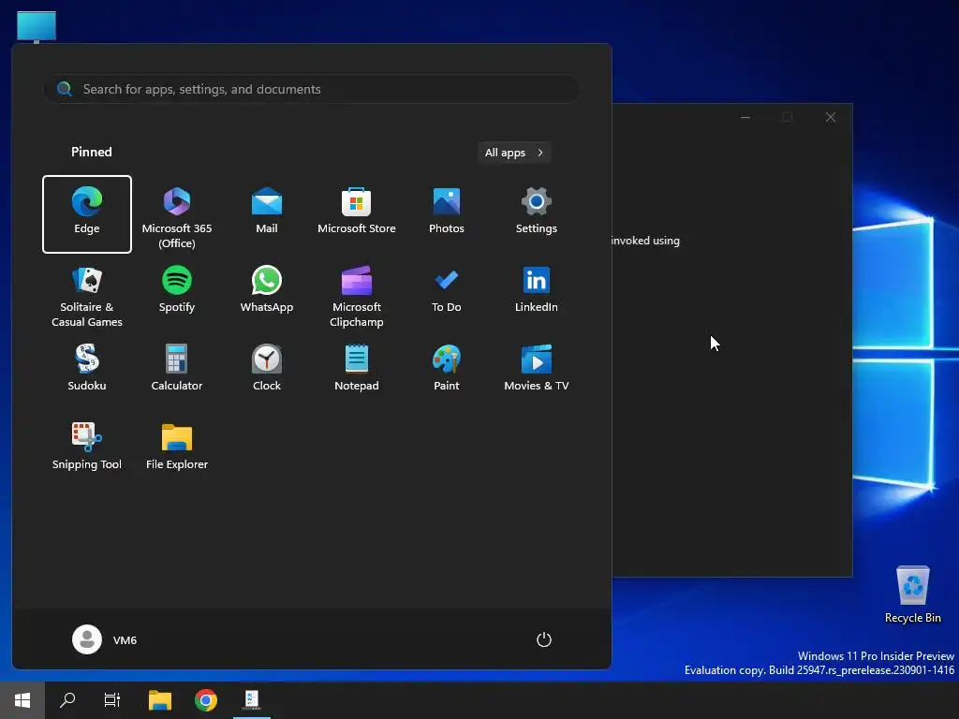
Task: Focus the Start menu search box
Action: (x=311, y=89)
